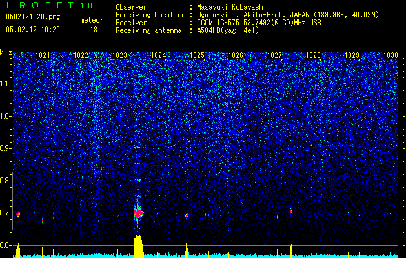Click the HROFFT 1.0.0 title text

[x=50, y=5]
